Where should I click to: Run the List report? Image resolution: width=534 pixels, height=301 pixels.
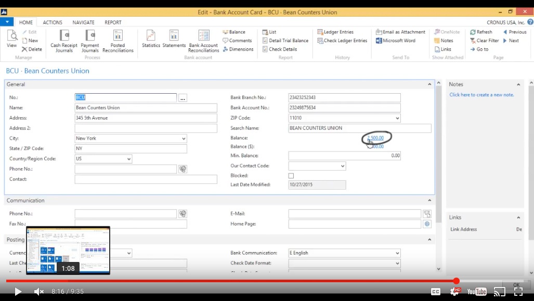click(269, 32)
